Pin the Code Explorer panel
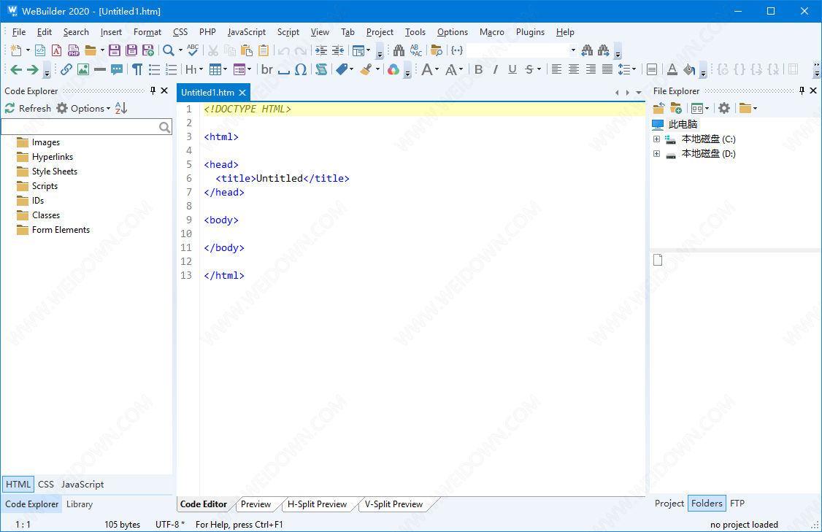822x532 pixels. point(153,90)
